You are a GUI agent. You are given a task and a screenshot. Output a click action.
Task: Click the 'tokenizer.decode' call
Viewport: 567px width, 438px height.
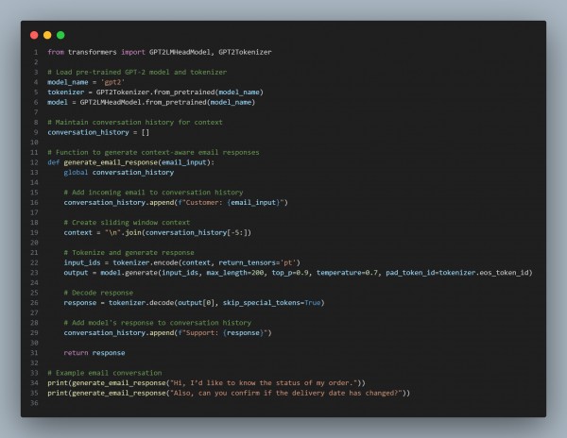point(216,303)
